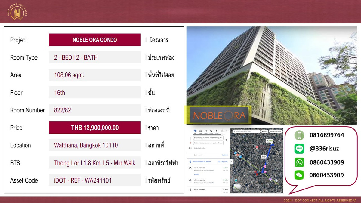Viewport: 361px width, 203px height.
Task: Click Send directions to iPhone
Action: (201, 161)
